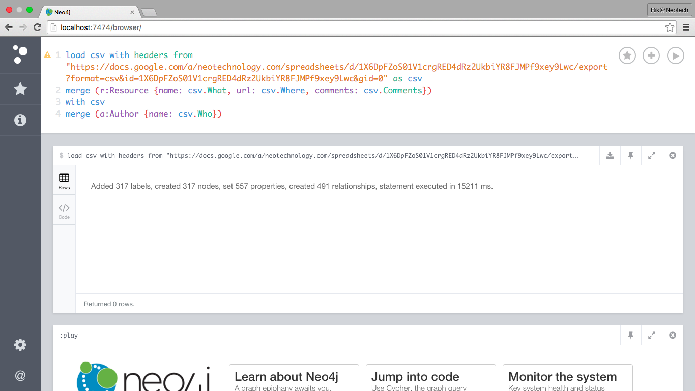Pin the :play frame

pos(631,336)
